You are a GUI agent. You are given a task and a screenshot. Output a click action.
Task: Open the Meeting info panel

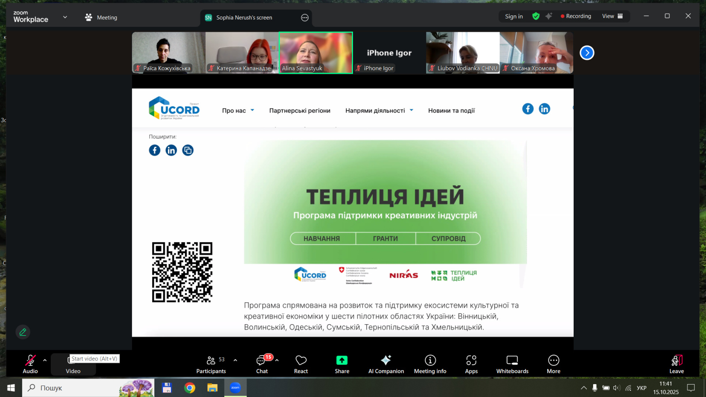coord(430,364)
